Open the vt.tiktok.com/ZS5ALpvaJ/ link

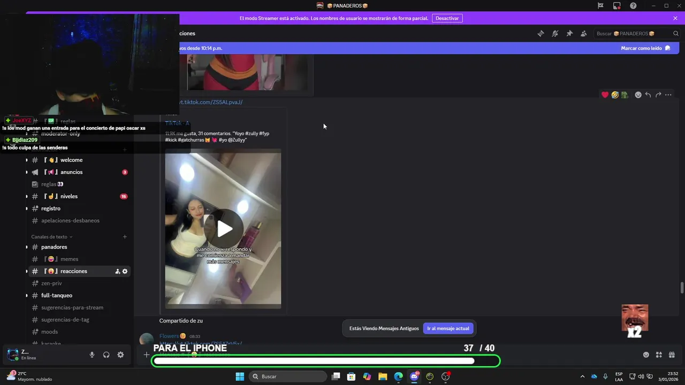211,102
